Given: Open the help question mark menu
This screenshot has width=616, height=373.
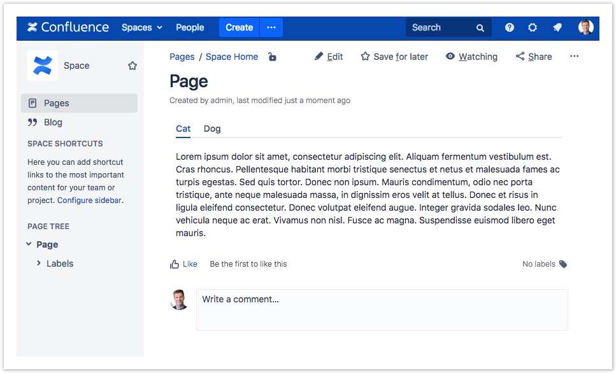Looking at the screenshot, I should [x=509, y=27].
